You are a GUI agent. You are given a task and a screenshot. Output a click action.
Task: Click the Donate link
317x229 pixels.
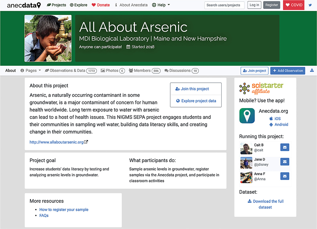(x=101, y=5)
